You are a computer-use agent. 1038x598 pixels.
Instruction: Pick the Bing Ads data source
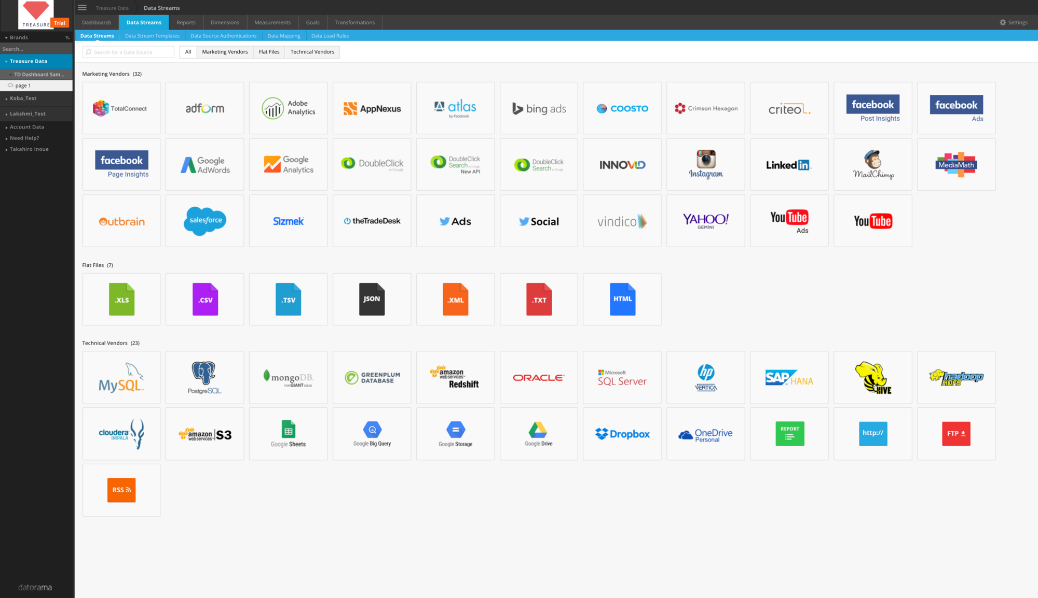pos(539,108)
